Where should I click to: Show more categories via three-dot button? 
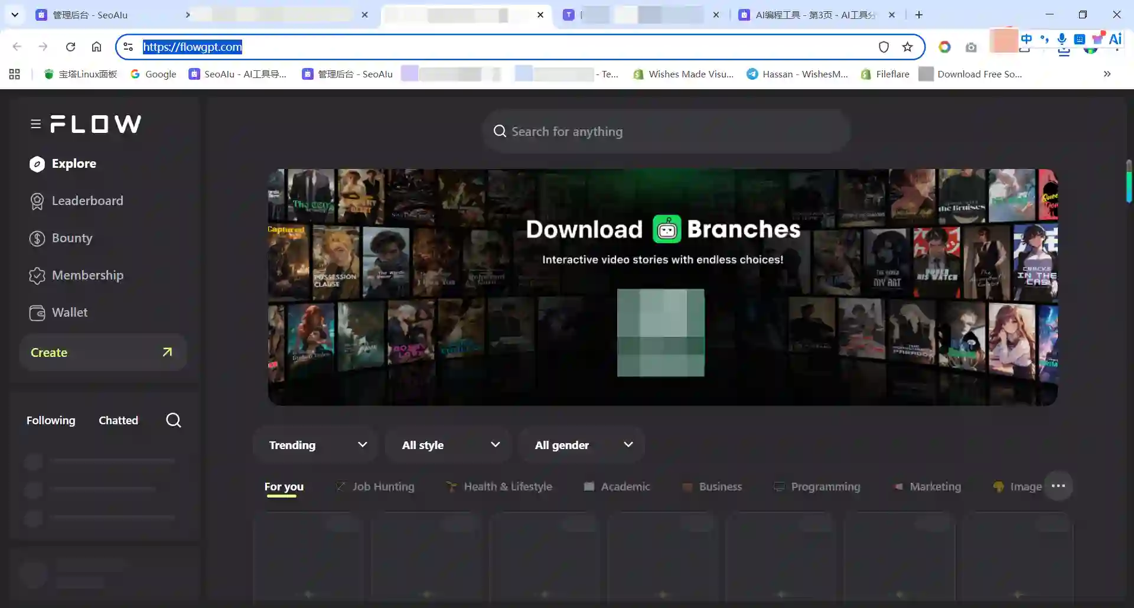click(x=1058, y=486)
